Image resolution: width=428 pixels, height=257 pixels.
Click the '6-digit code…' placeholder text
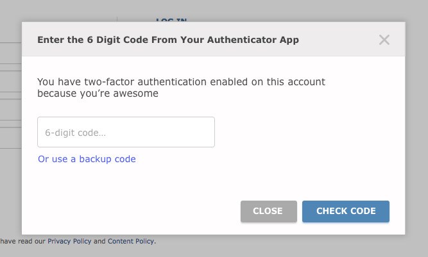pos(75,133)
